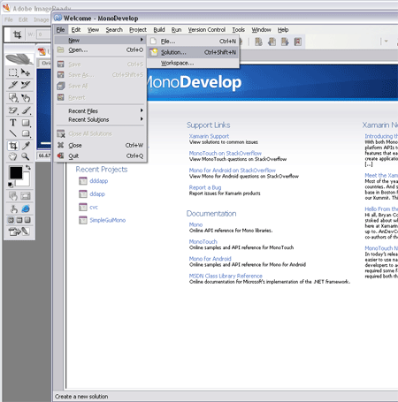Screen dimensions: 398x402
Task: Click Quit in the File menu
Action: click(x=100, y=156)
